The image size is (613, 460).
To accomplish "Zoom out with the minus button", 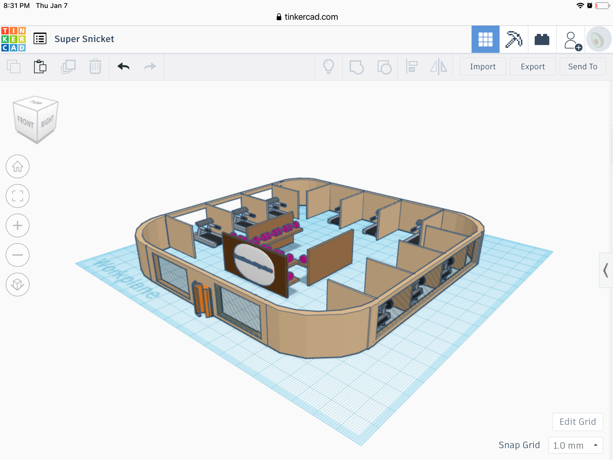I will [x=18, y=255].
